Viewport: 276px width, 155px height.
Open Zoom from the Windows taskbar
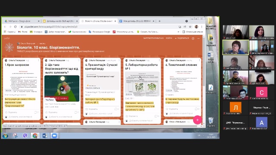[54, 136]
